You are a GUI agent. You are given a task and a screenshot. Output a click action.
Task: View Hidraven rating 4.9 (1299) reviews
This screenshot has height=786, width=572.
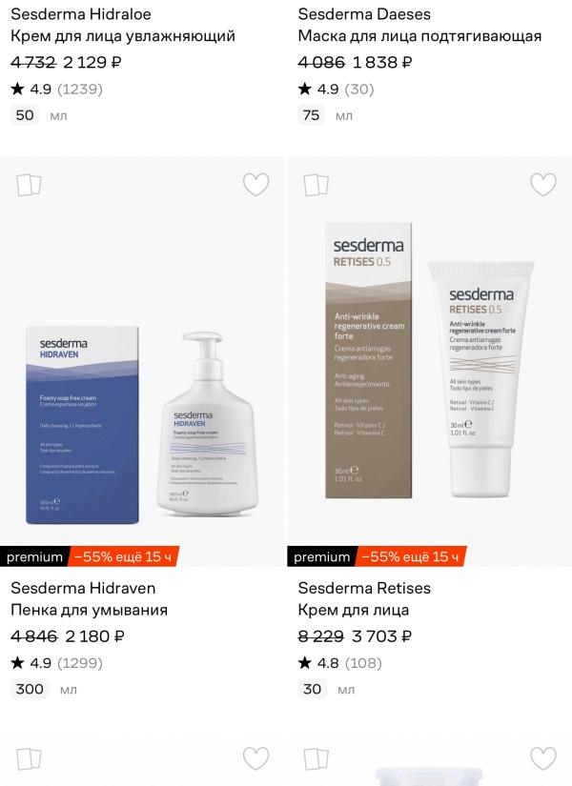point(56,663)
